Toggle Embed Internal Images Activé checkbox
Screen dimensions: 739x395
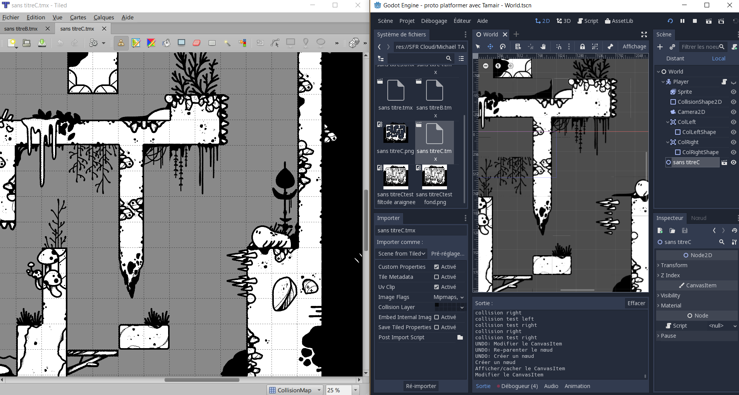[437, 317]
